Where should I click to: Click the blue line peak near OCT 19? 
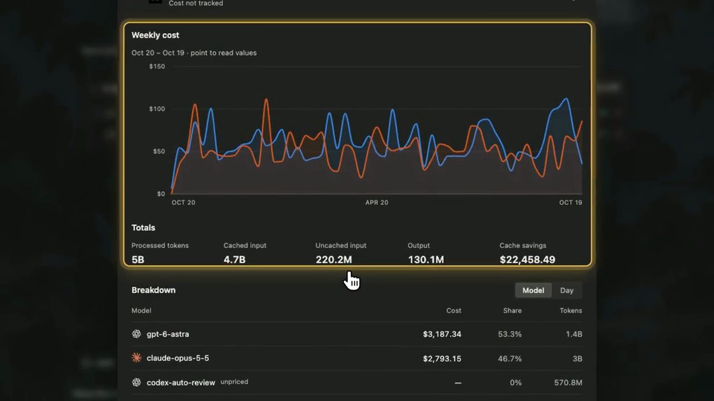point(566,99)
